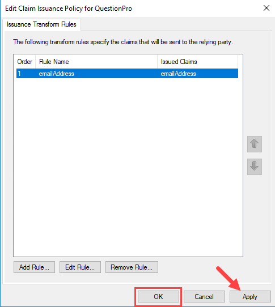Viewport: 275px width, 307px height.
Task: Close the Edit Claim Issuance Policy dialog
Action: 266,8
